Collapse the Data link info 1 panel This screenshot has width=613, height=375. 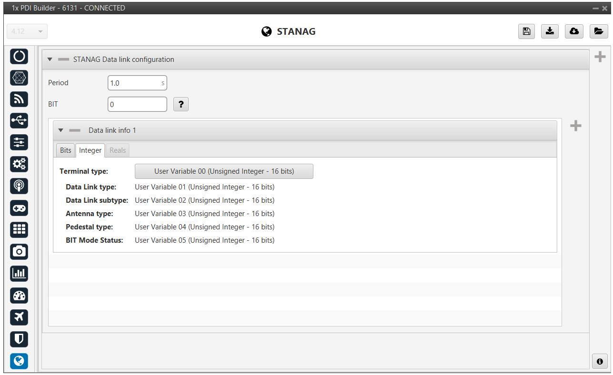click(60, 130)
